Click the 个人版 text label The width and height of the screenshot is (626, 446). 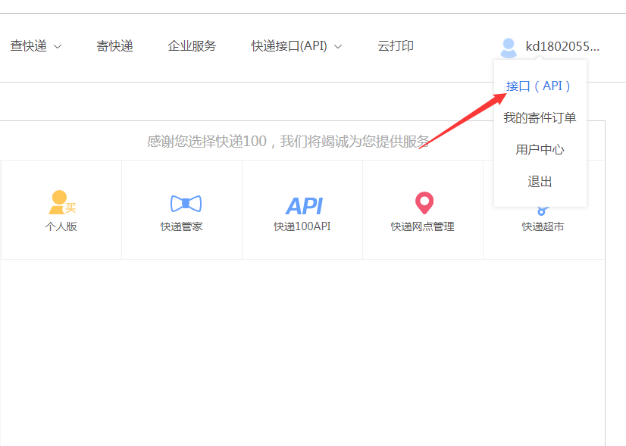pyautogui.click(x=61, y=226)
